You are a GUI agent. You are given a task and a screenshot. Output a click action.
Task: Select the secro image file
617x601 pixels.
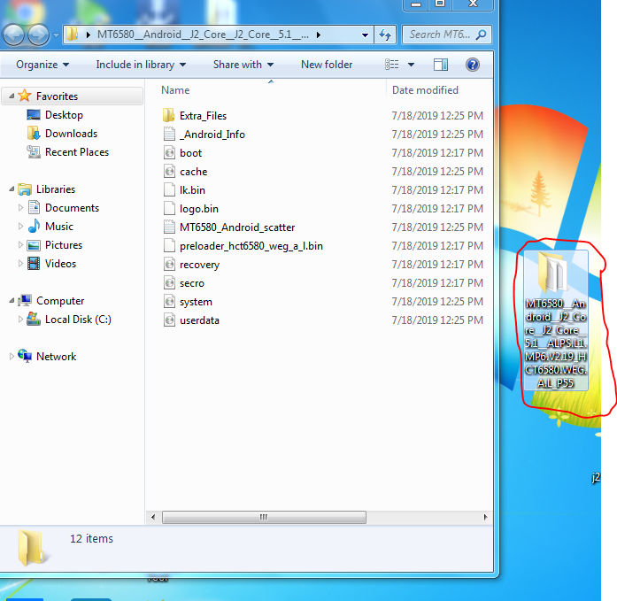point(191,283)
